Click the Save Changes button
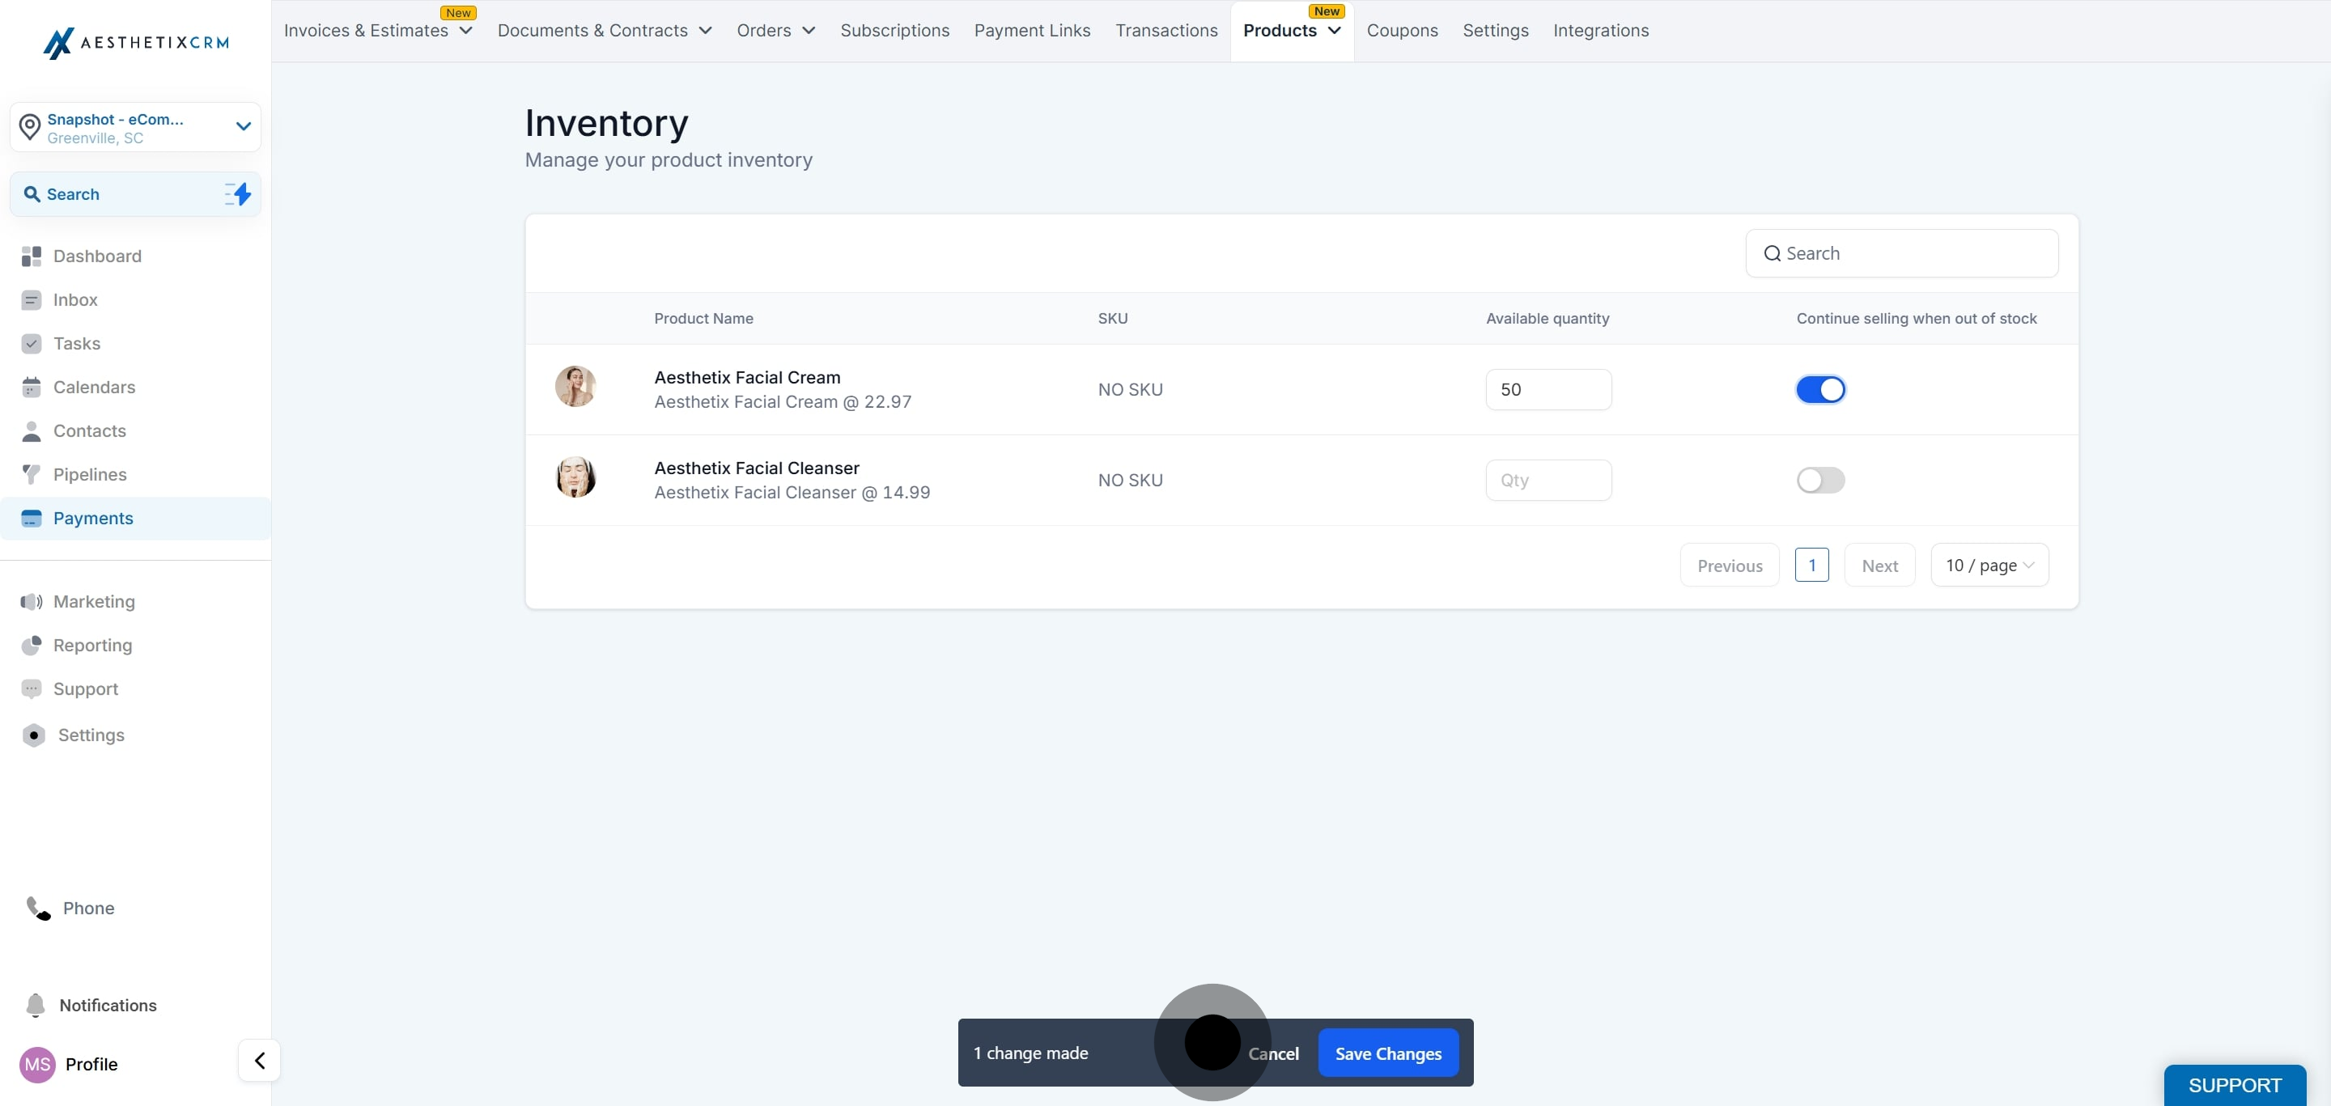 click(1388, 1053)
